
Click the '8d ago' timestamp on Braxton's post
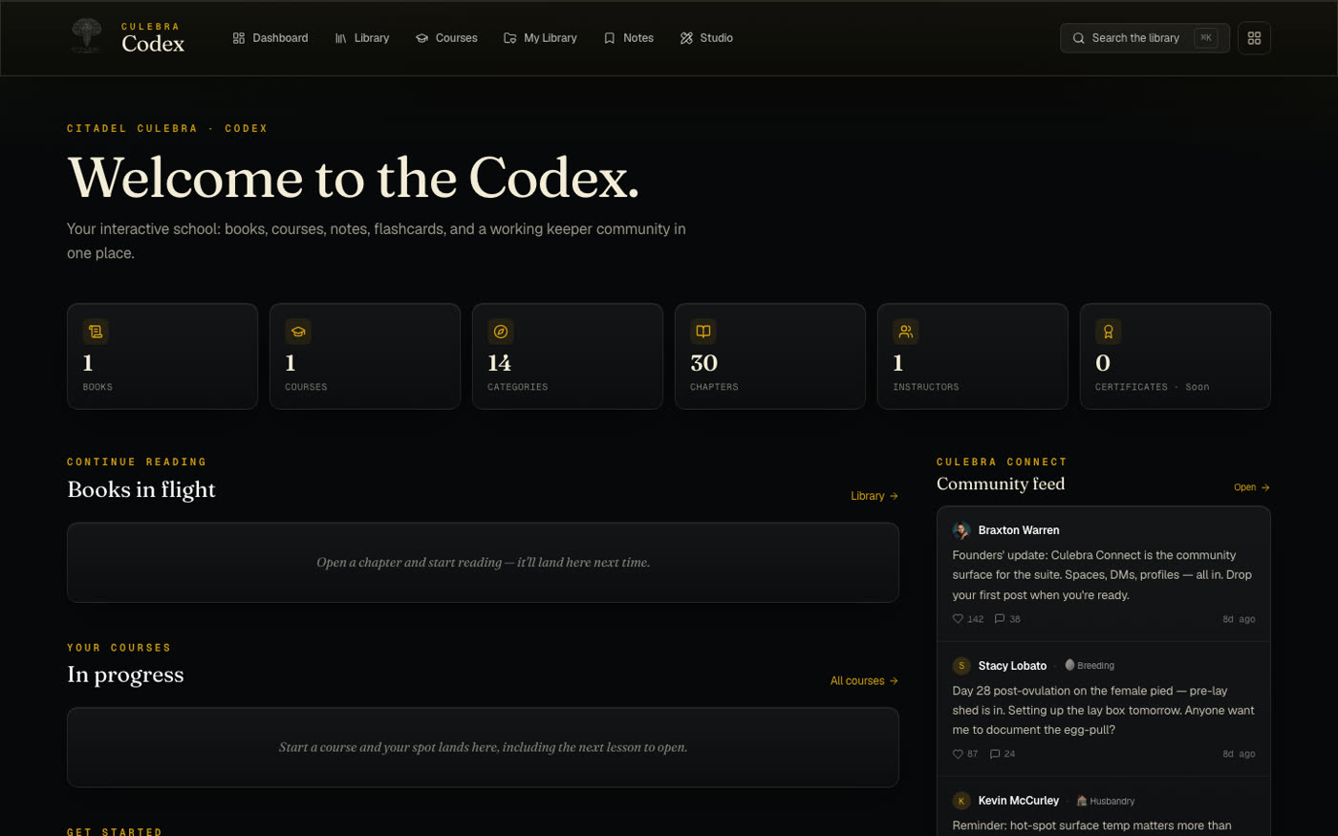pos(1239,619)
